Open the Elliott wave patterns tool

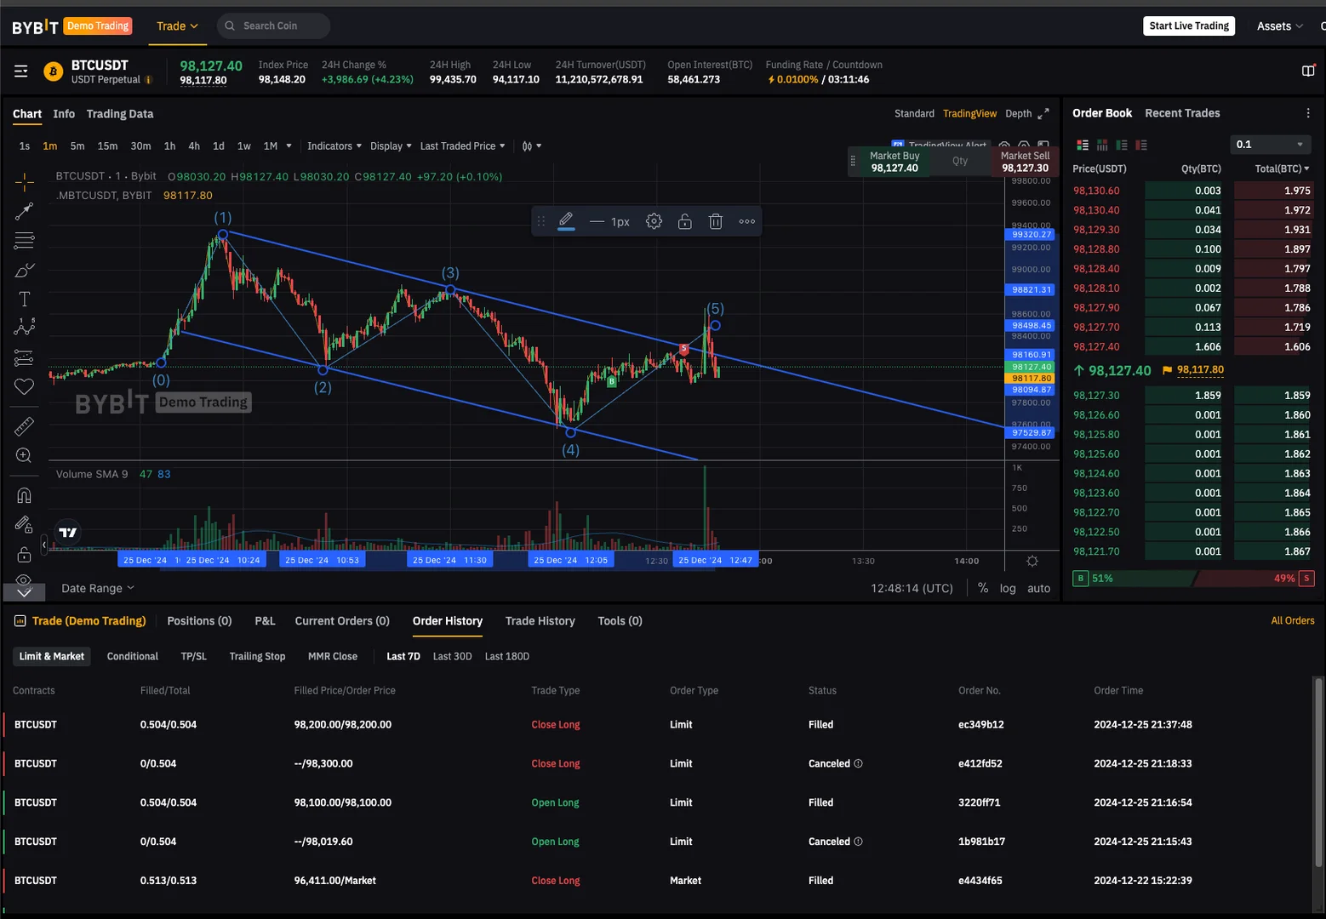pyautogui.click(x=24, y=328)
